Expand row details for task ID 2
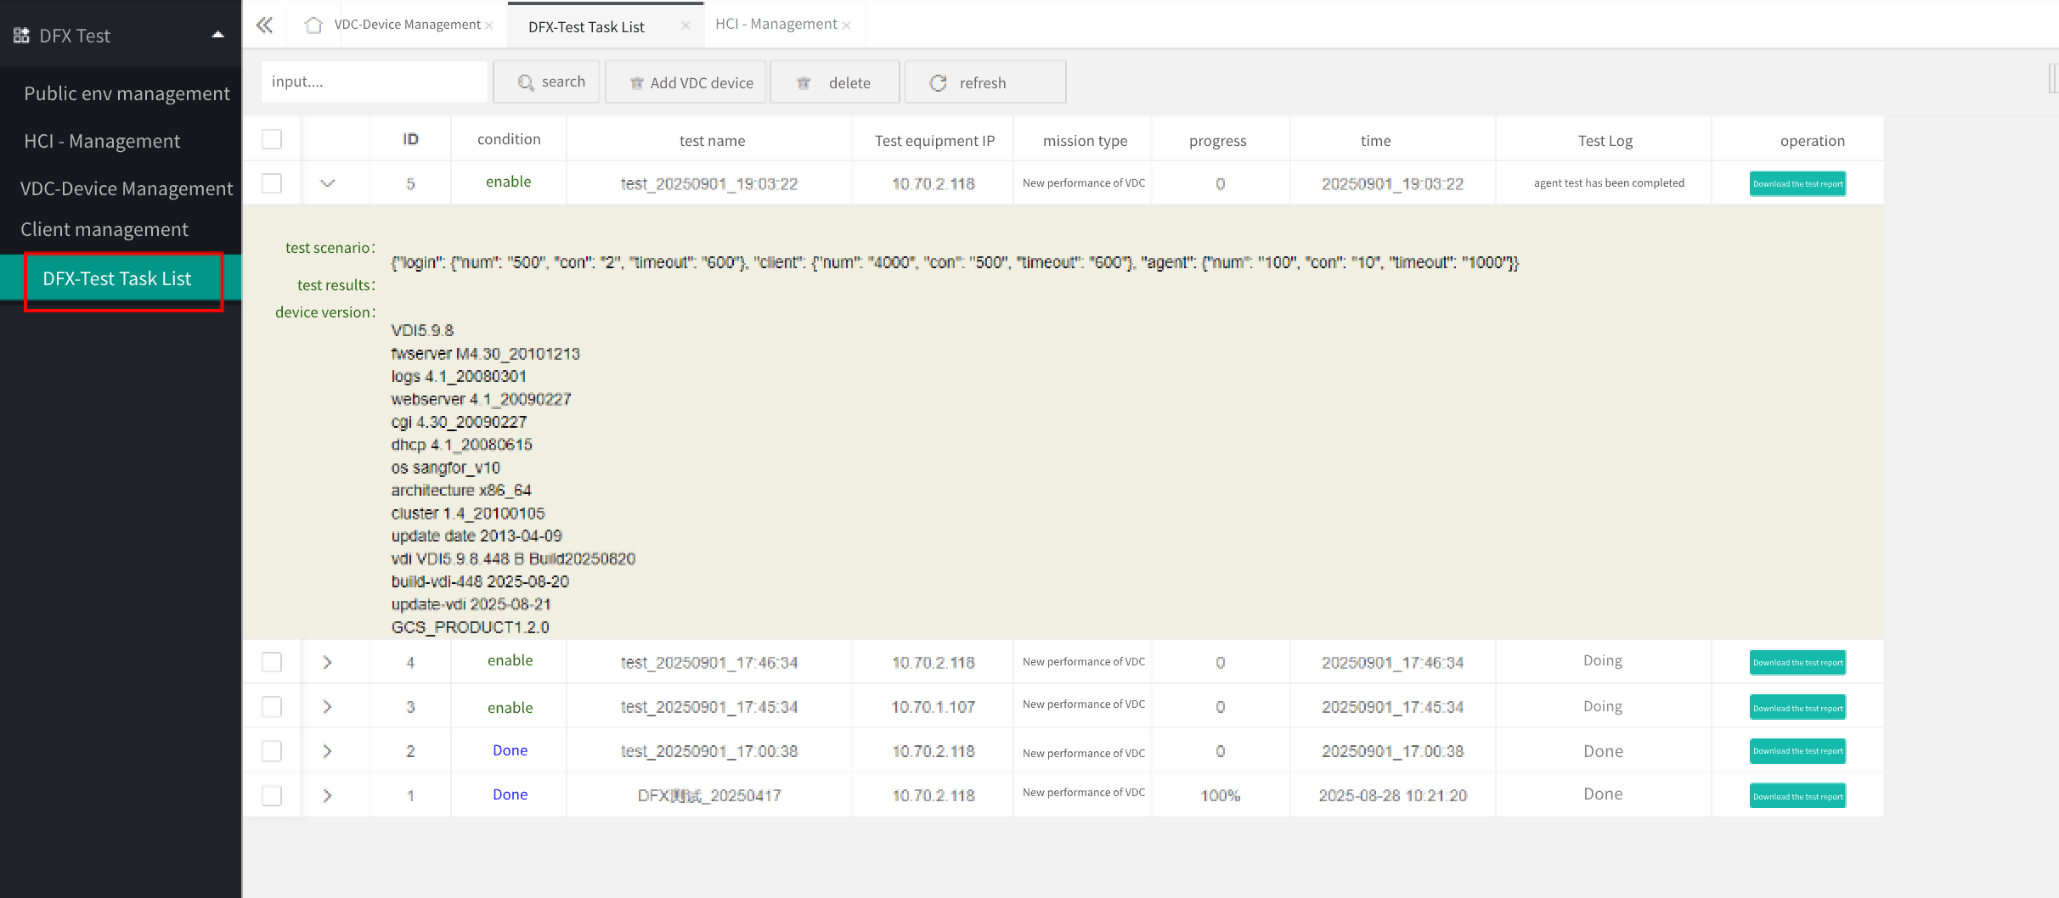Viewport: 2059px width, 898px height. [327, 751]
